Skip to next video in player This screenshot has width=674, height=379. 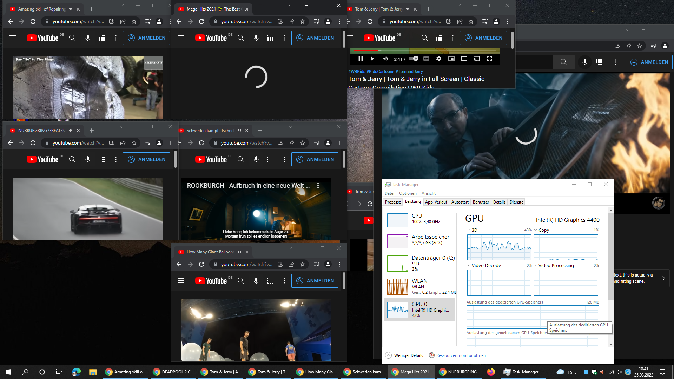(x=373, y=59)
